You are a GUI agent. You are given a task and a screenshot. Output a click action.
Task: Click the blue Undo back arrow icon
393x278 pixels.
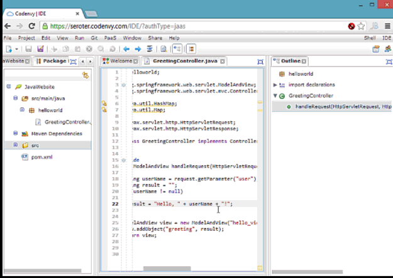point(126,49)
